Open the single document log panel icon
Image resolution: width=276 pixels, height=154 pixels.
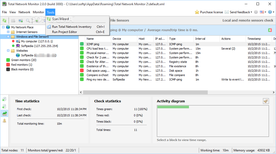coord(4,106)
